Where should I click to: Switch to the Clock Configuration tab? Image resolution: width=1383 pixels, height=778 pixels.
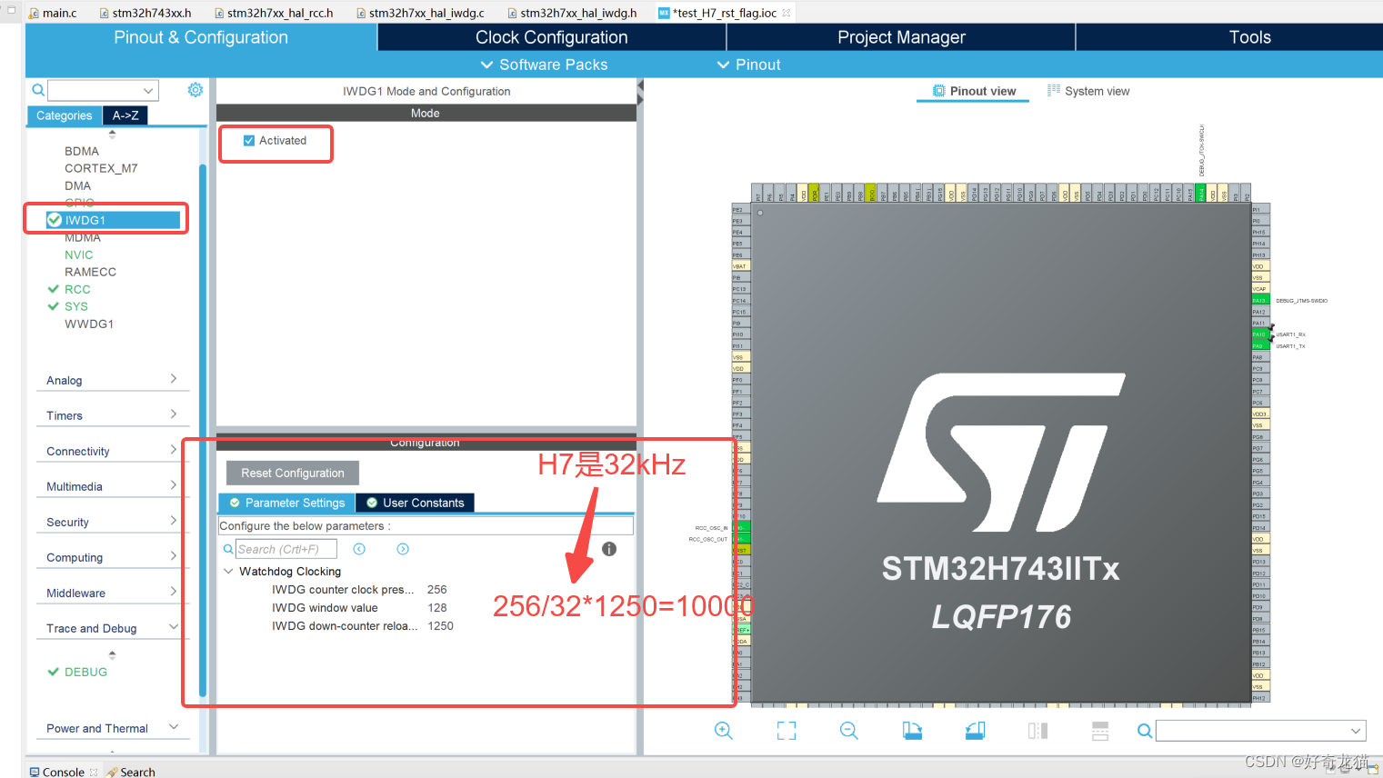click(x=552, y=37)
